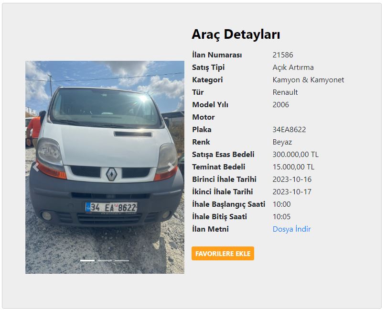Click the Kamyon & Kamyonet category value
Screen dimensions: 386x313
(308, 79)
